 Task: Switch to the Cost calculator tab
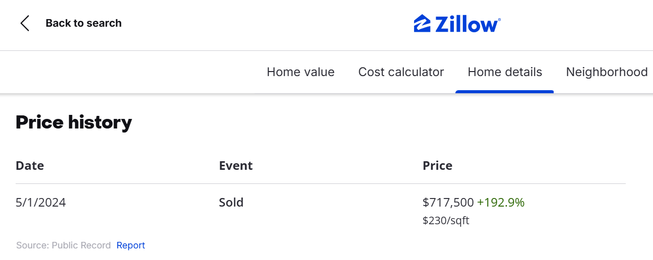click(x=401, y=72)
